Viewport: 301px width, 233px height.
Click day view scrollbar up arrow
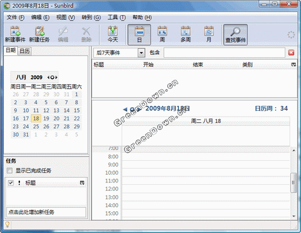294,151
